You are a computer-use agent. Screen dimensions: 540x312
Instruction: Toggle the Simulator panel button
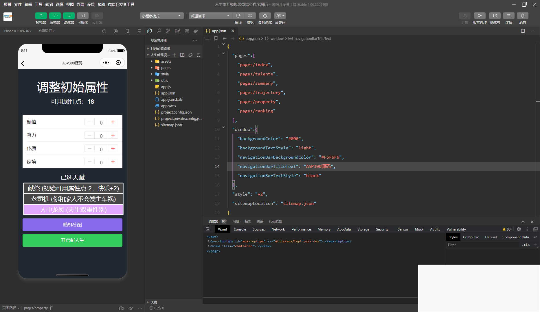click(41, 16)
